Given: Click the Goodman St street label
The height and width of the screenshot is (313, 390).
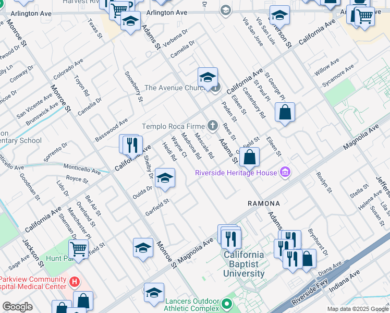Looking at the screenshot, I should coord(30,187).
